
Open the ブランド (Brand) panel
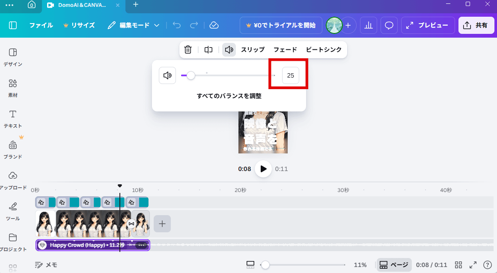(12, 150)
